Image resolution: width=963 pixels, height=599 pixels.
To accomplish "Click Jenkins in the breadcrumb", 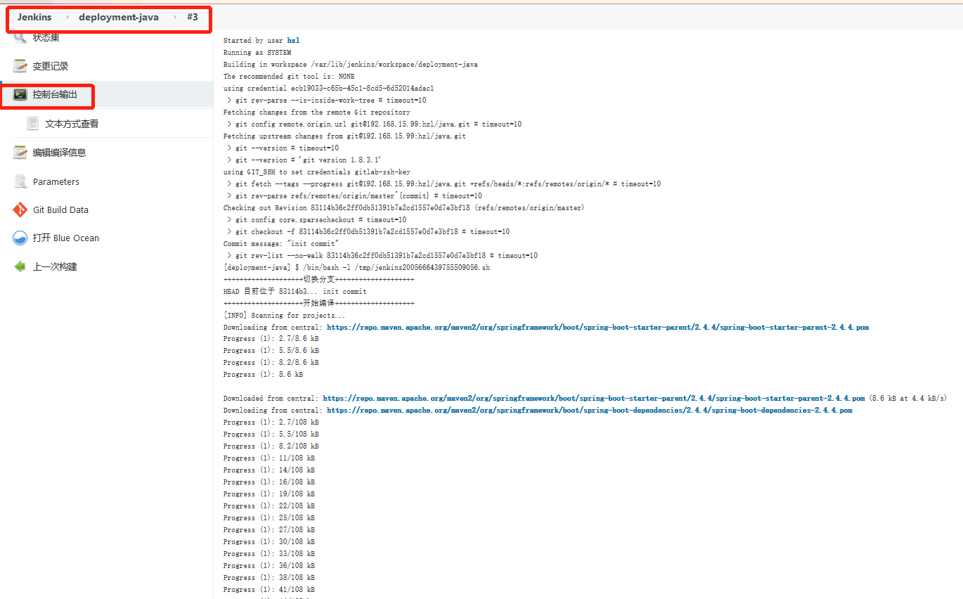I will [34, 17].
